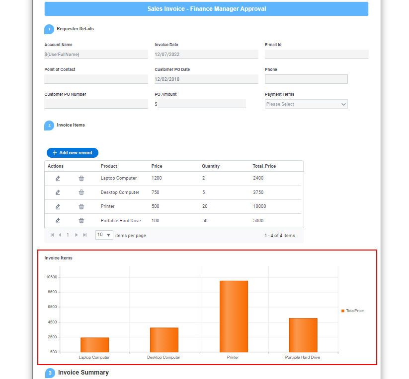The height and width of the screenshot is (379, 409).
Task: Delete the Portable Hard Drive row
Action: (82, 221)
